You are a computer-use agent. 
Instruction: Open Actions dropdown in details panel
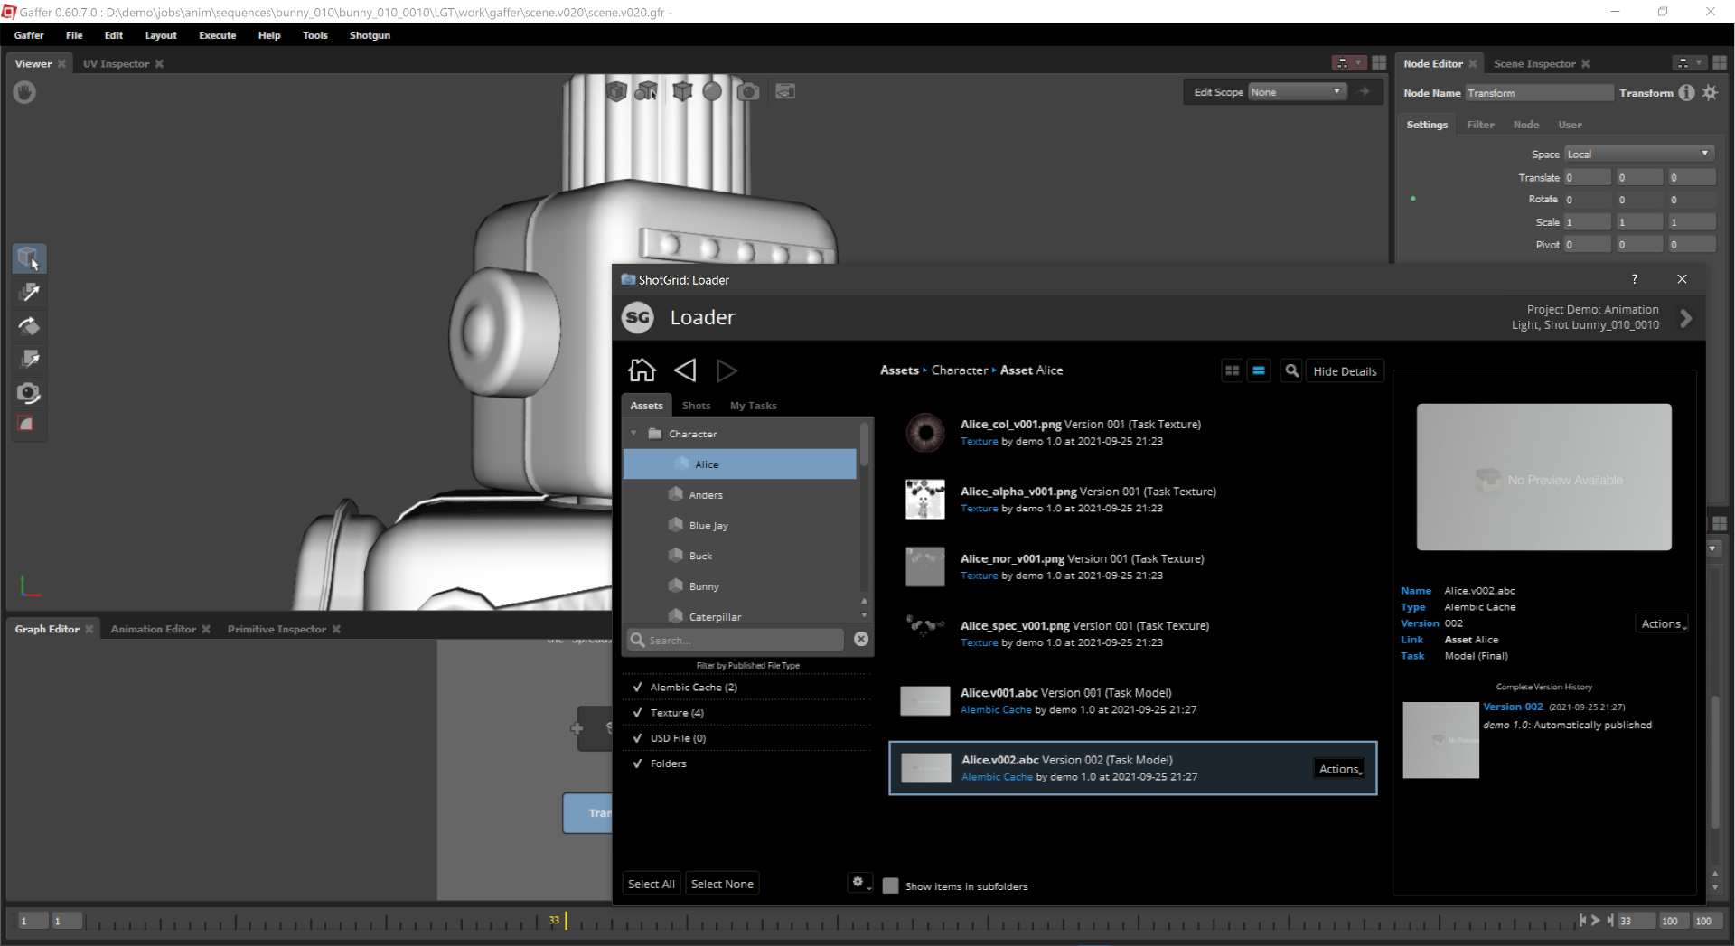coord(1663,623)
